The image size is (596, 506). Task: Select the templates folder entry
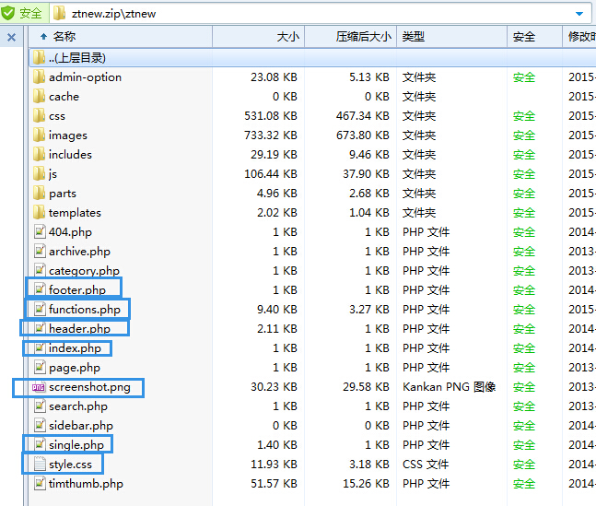coord(75,213)
